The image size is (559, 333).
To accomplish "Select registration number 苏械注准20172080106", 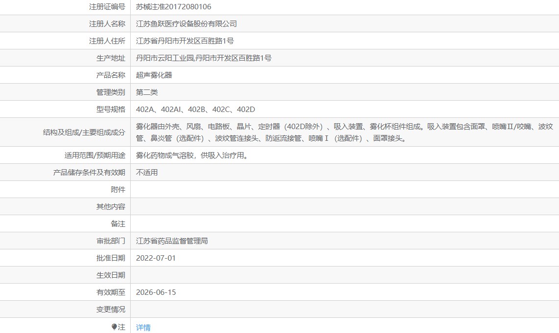I will [174, 7].
